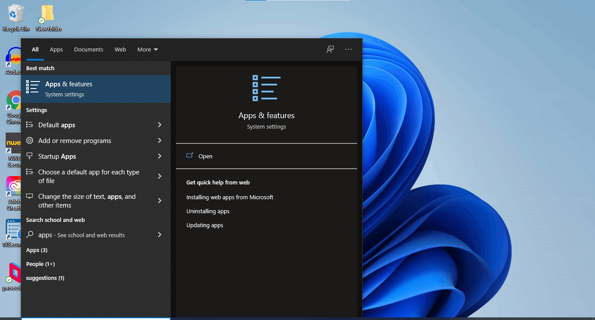Expand the suggestions (1) results group

(45, 278)
